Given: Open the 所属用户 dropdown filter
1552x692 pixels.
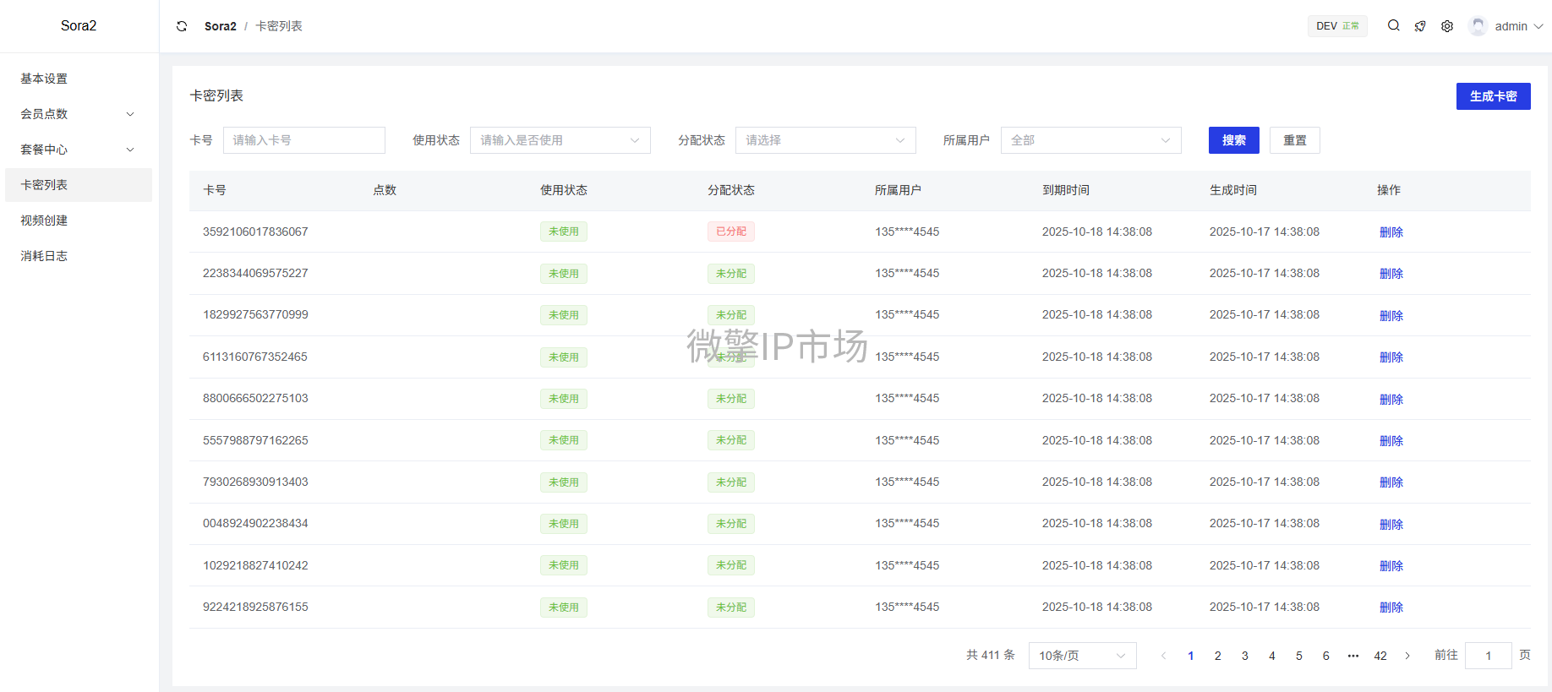Looking at the screenshot, I should click(1090, 140).
